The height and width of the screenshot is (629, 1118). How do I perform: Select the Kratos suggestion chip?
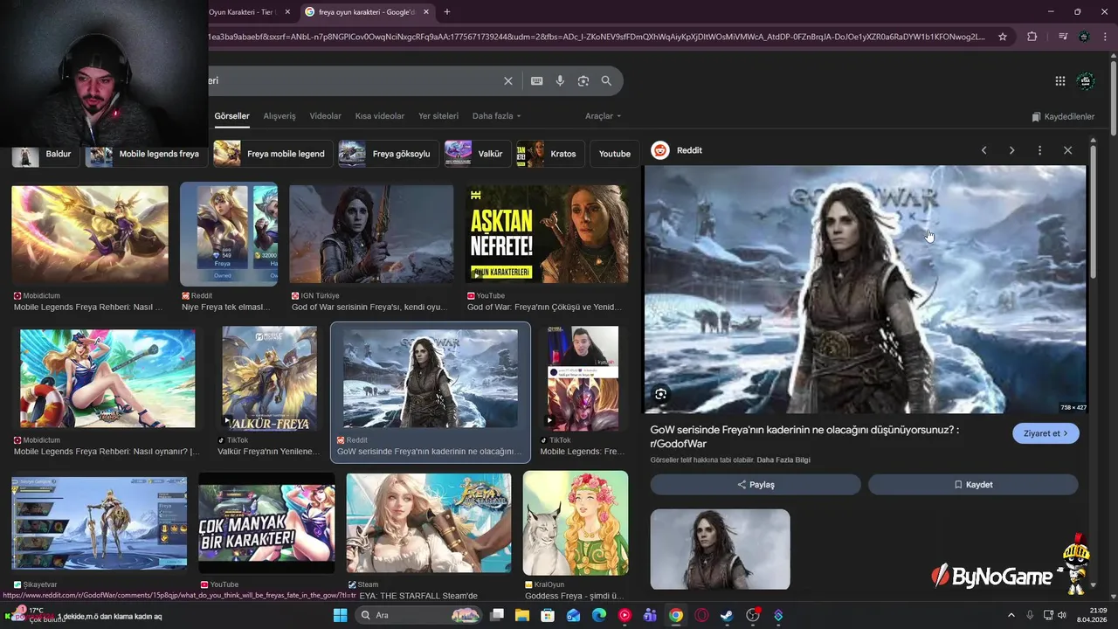pos(550,154)
